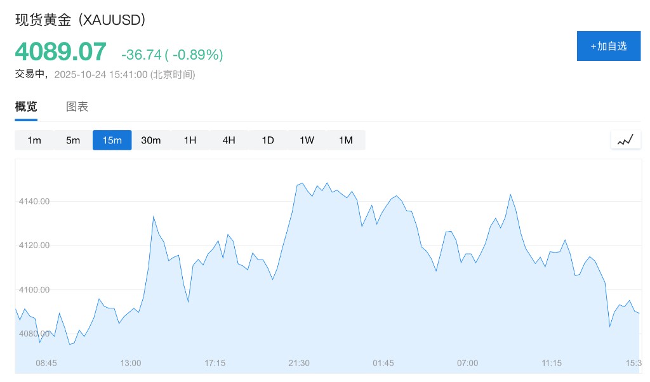The width and height of the screenshot is (650, 382).
Task: Click the 13:00 time axis marker
Action: click(x=131, y=363)
